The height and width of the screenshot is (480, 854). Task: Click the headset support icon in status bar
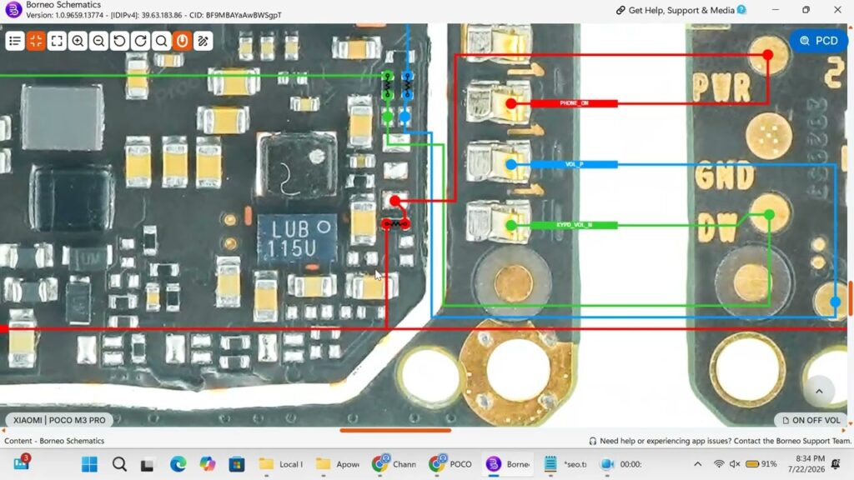(593, 441)
